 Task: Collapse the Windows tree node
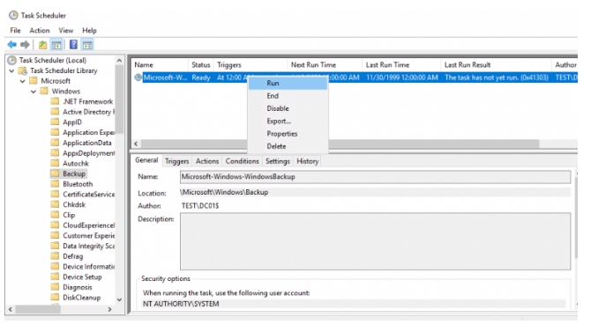coord(34,92)
